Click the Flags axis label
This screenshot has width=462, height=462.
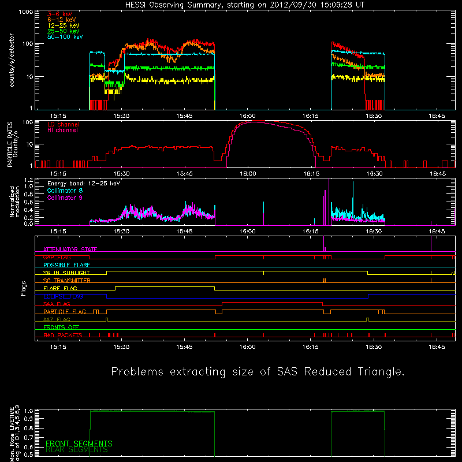pos(23,288)
